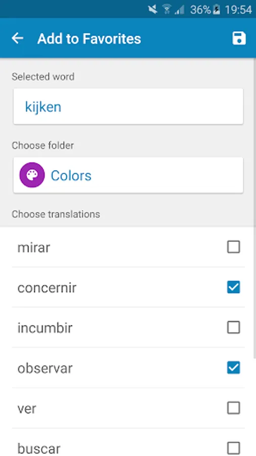Screen dimensions: 256x456
Task: Tap the back arrow icon
Action: point(17,39)
